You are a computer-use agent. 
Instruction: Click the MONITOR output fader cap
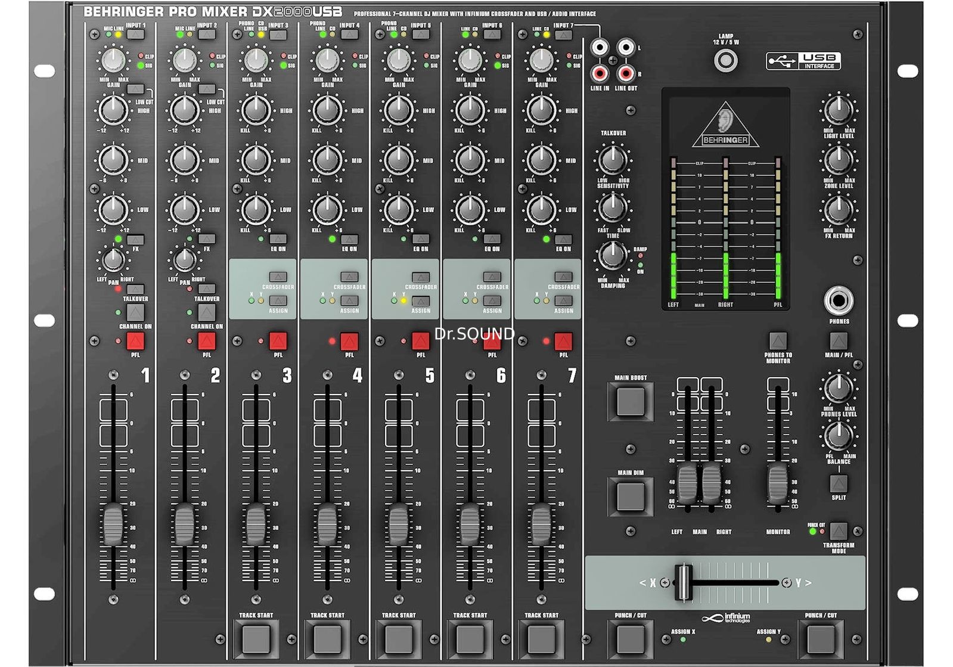(778, 483)
